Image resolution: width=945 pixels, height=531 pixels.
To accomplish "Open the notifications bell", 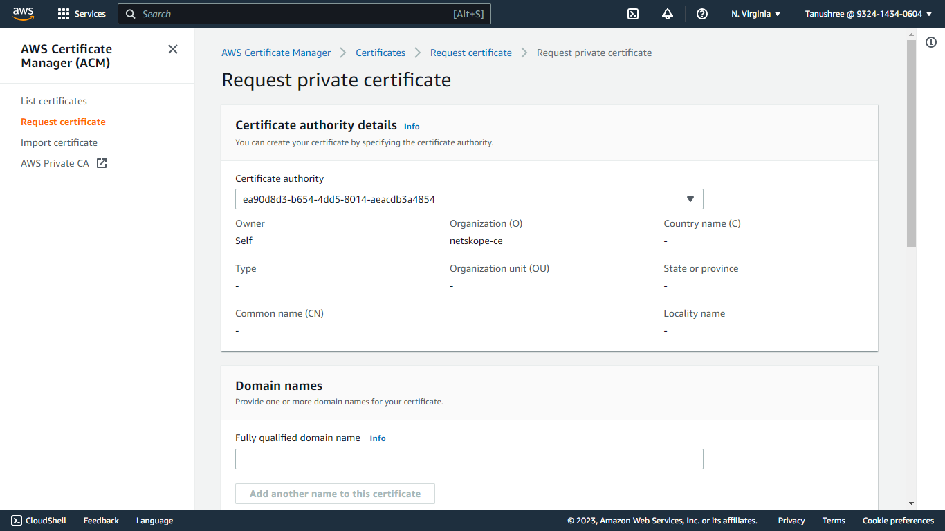I will point(668,14).
